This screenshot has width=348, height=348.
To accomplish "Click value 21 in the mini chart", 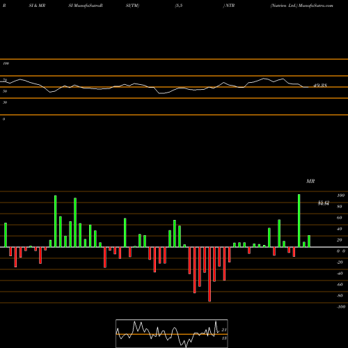I will 224,330.
